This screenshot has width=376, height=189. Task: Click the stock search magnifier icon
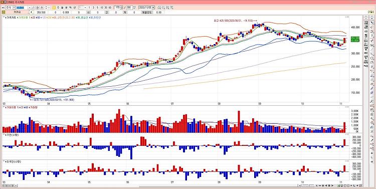point(33,8)
